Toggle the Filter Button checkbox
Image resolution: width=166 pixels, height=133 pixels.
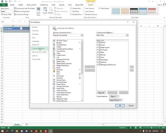tap(99, 8)
